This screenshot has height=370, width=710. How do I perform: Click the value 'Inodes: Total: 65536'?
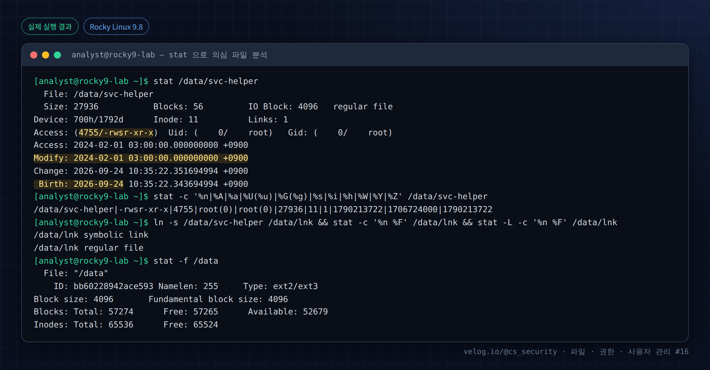point(83,325)
